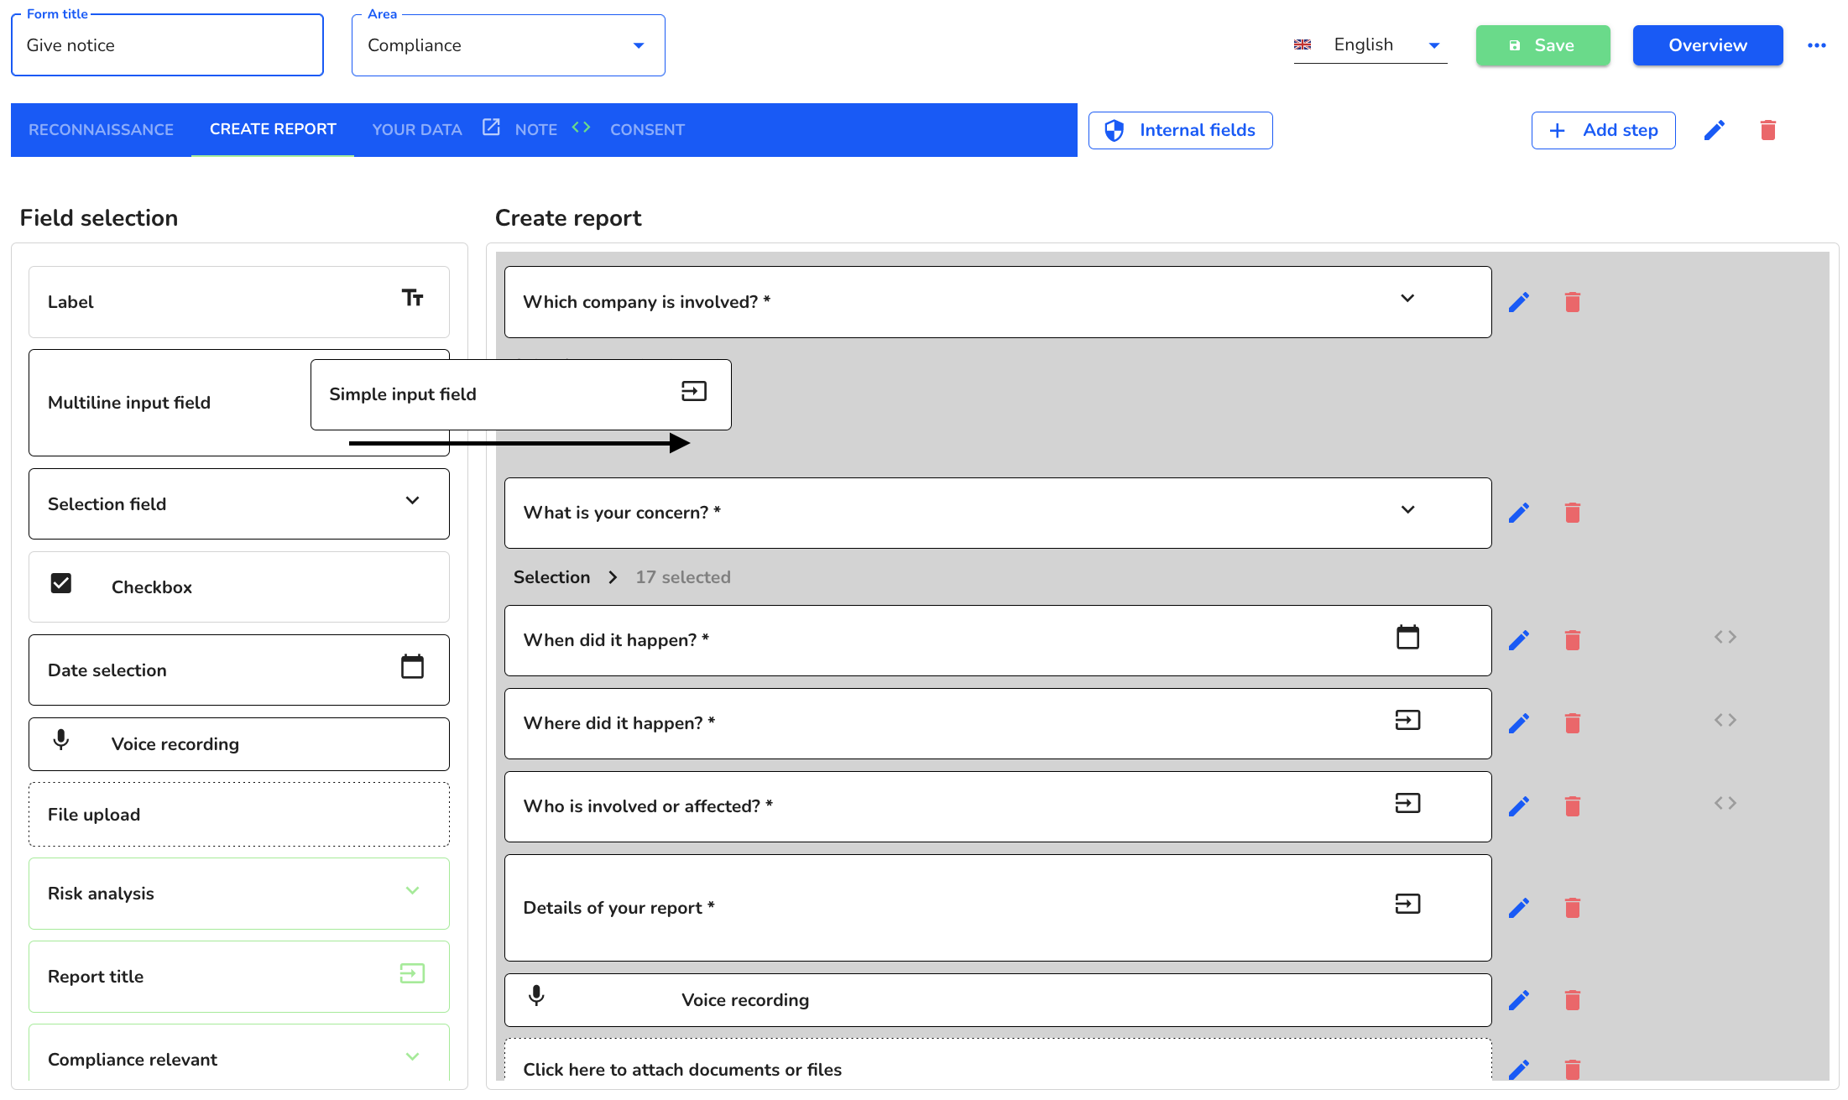
Task: Click the microphone icon in Field selection
Action: click(60, 740)
